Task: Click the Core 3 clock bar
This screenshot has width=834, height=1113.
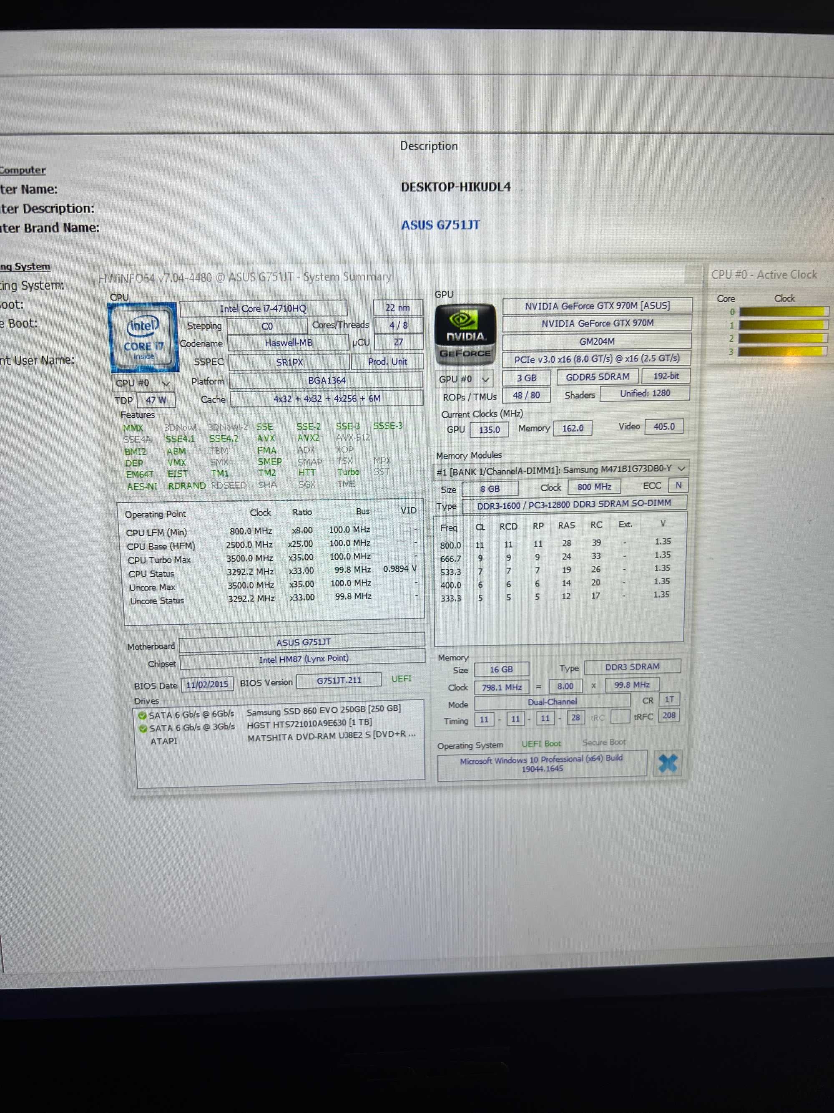Action: point(783,351)
